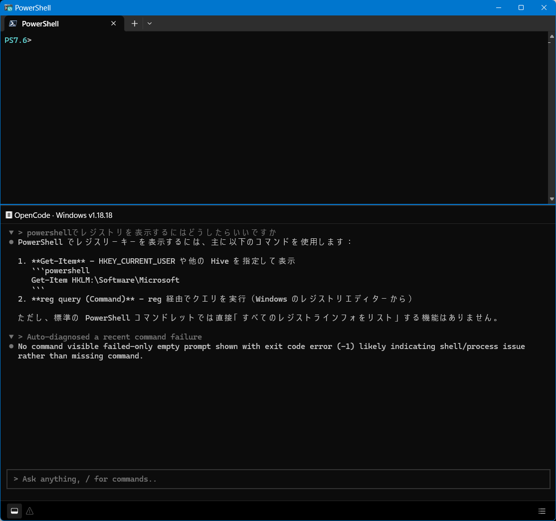This screenshot has height=521, width=556.
Task: Click the bullet beside No command visible
Action: [11, 347]
